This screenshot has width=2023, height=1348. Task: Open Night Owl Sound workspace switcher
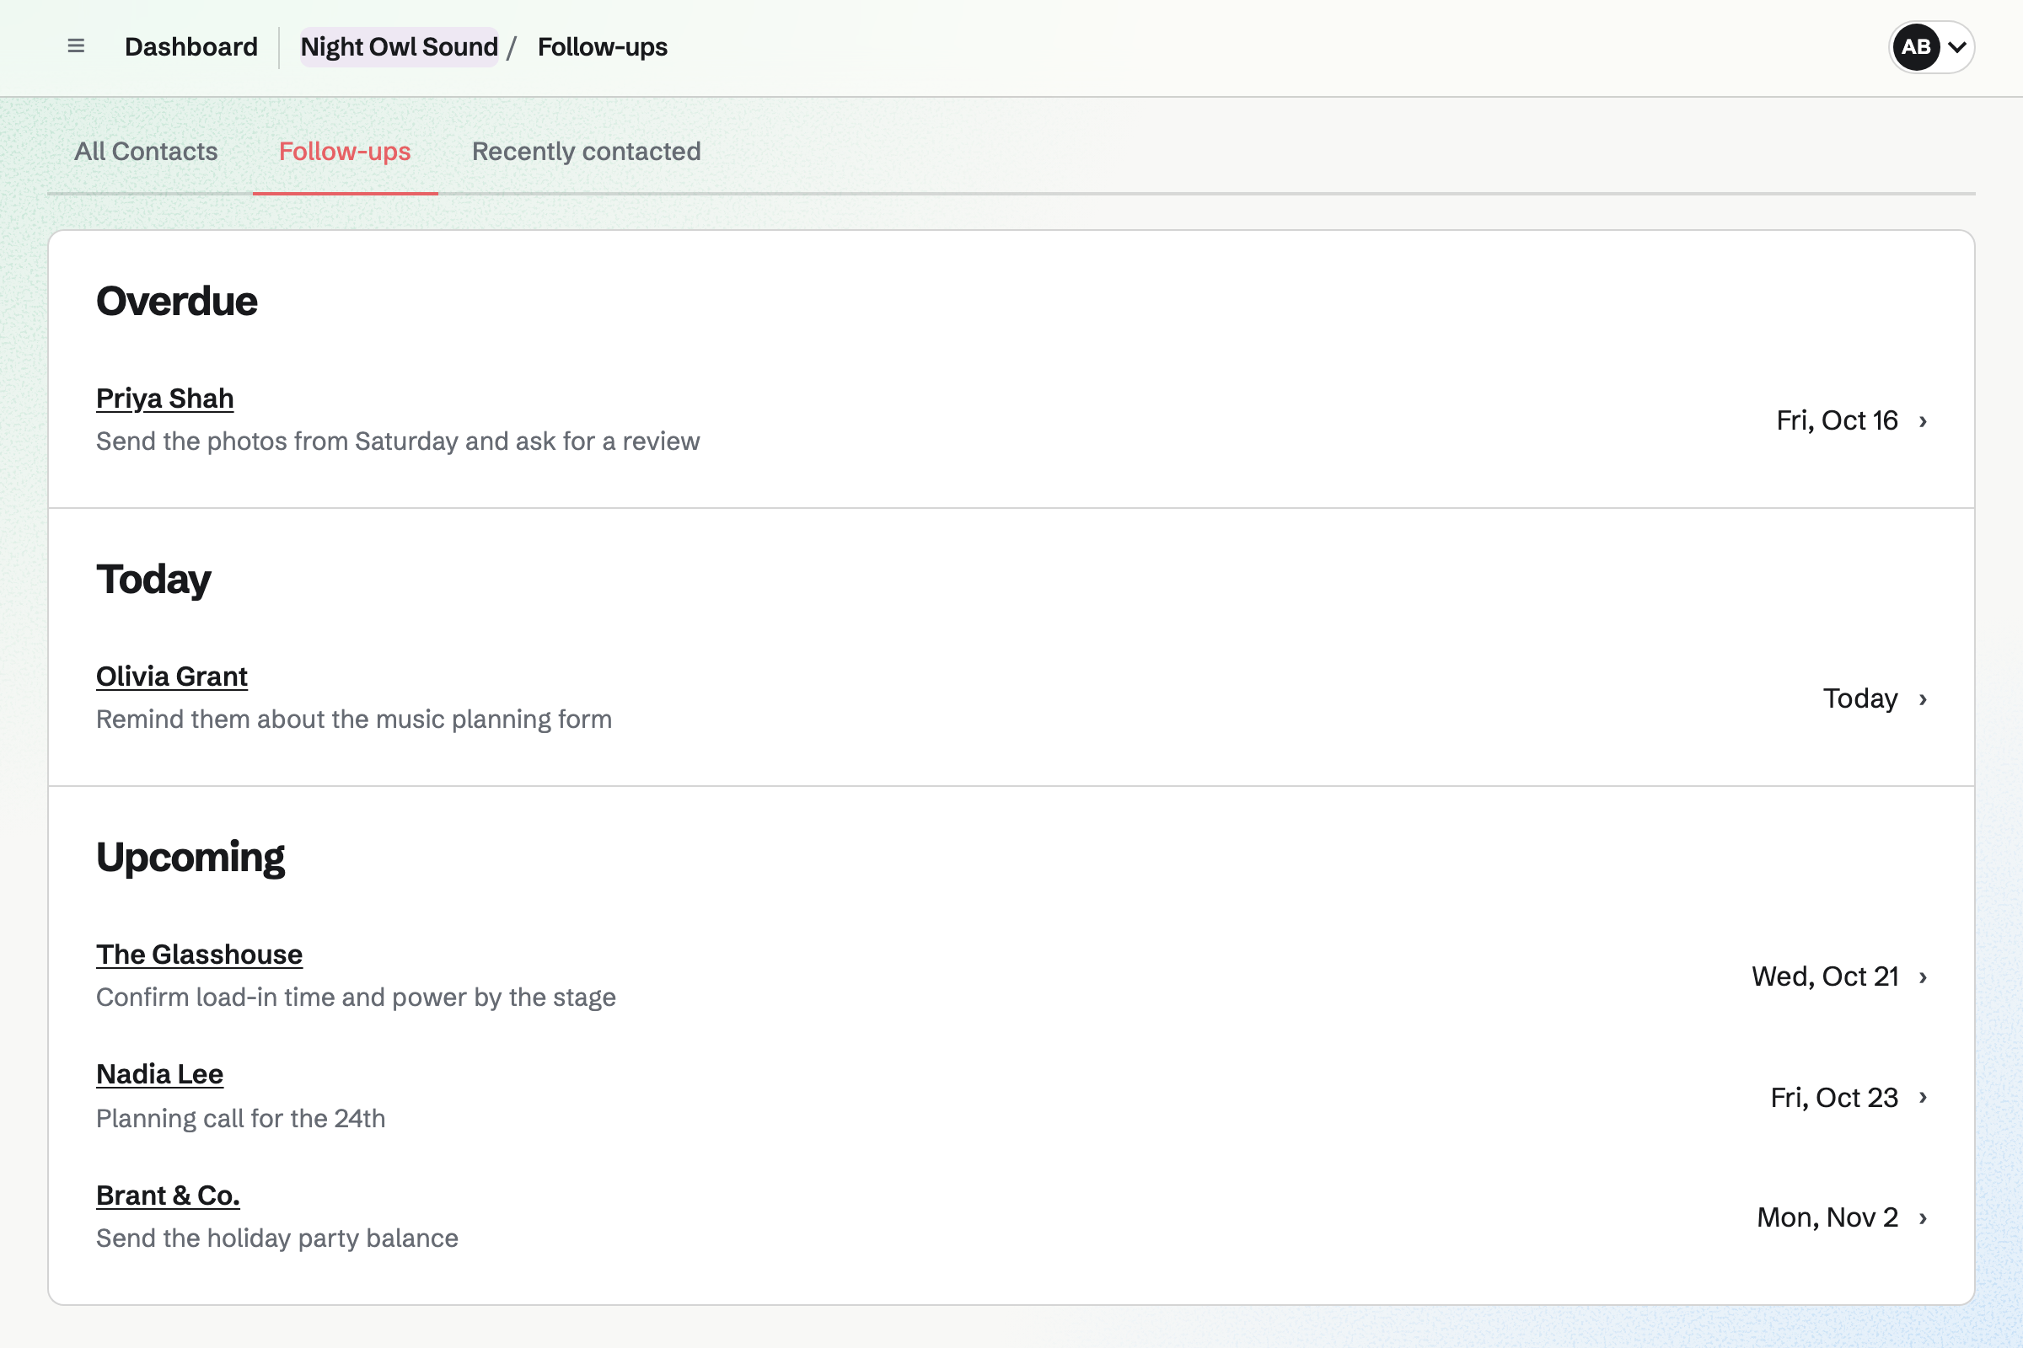(x=399, y=47)
